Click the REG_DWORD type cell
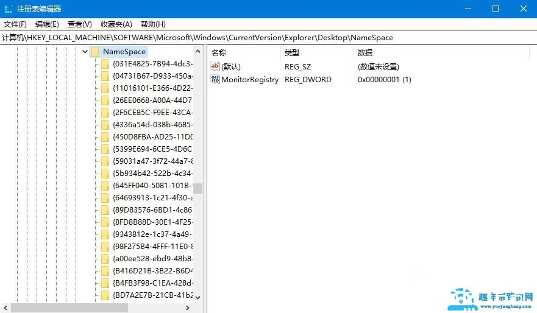 tap(308, 80)
